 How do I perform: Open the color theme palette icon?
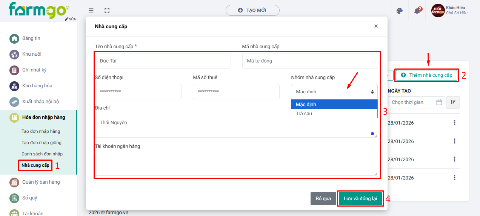[400, 11]
